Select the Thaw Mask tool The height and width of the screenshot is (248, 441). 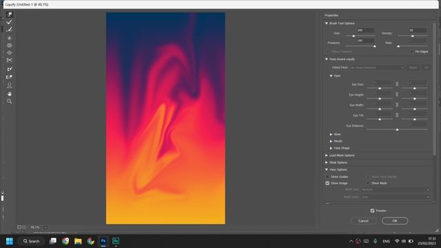[x=9, y=76]
